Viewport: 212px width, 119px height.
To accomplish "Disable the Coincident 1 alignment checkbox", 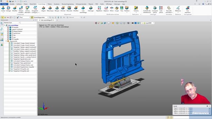I will pos(10,43).
